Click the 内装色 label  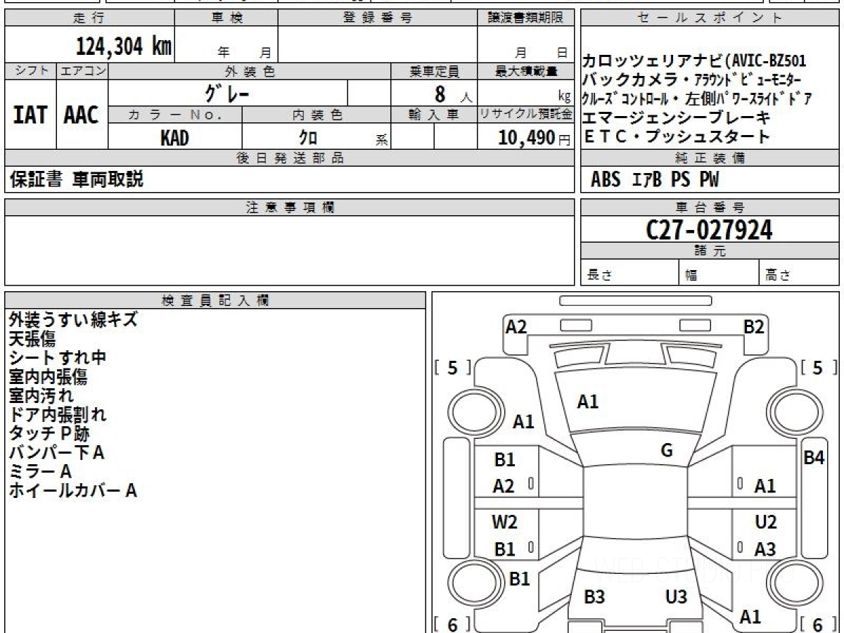[x=316, y=114]
